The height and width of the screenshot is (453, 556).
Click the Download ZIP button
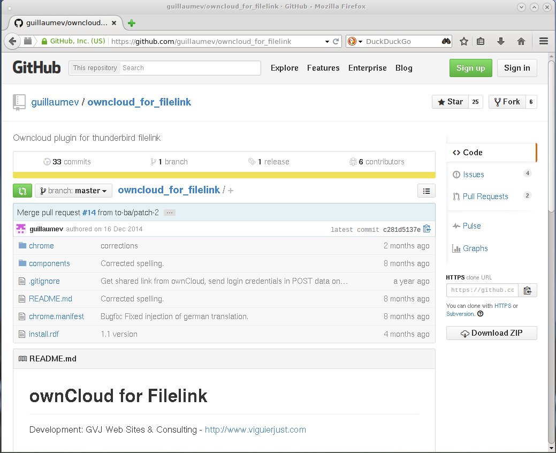click(x=491, y=333)
